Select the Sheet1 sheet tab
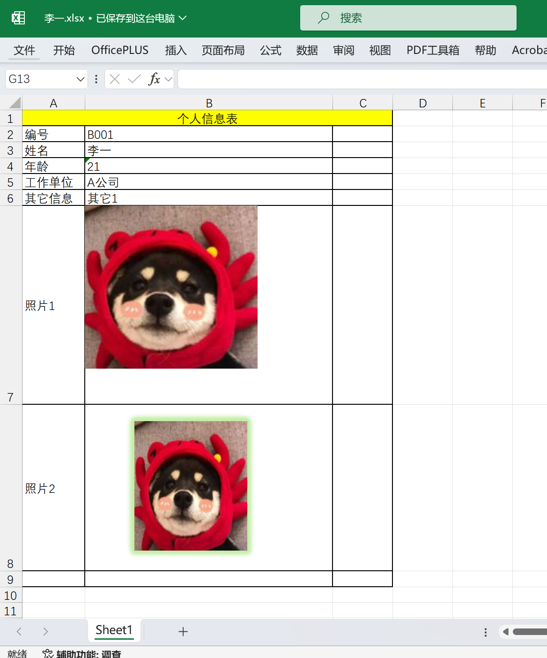The width and height of the screenshot is (547, 658). pos(114,630)
